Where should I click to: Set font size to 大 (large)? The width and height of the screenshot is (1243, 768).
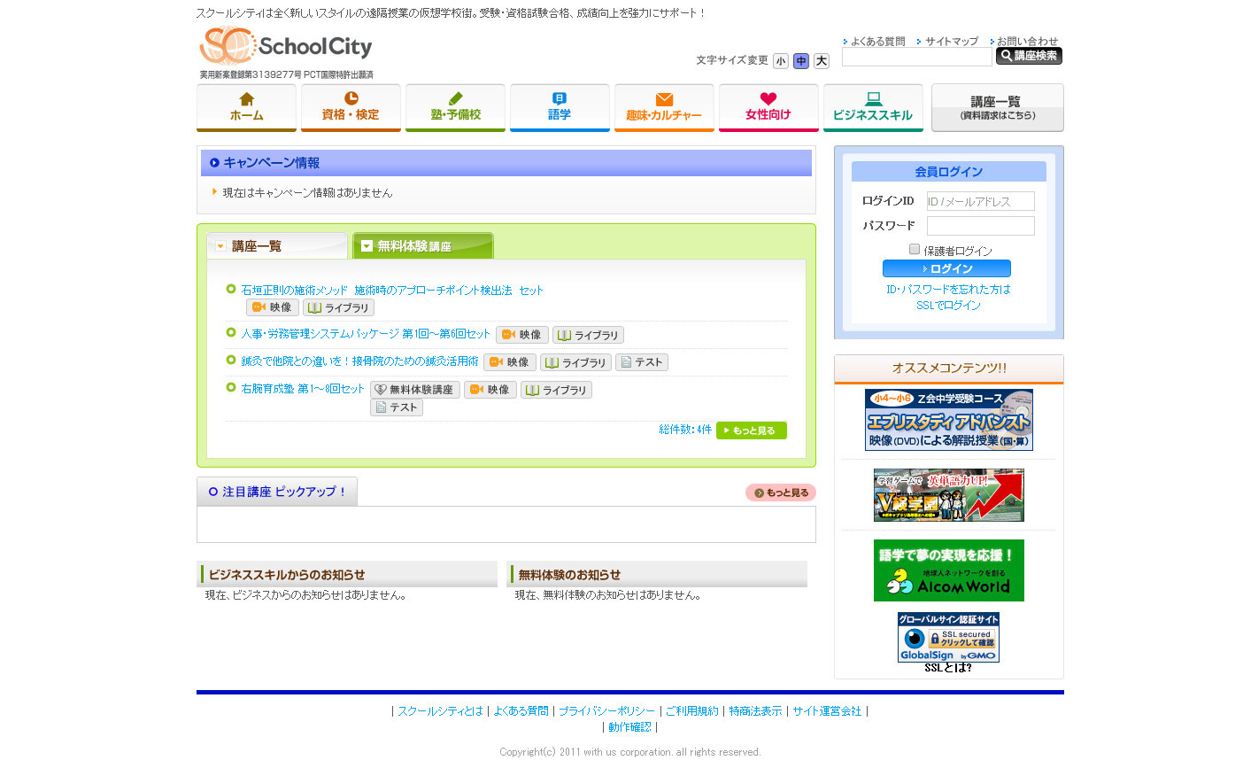click(x=821, y=61)
